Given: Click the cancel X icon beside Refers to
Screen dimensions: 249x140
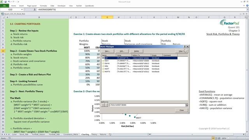Looking at the screenshot, I should point(103,105).
